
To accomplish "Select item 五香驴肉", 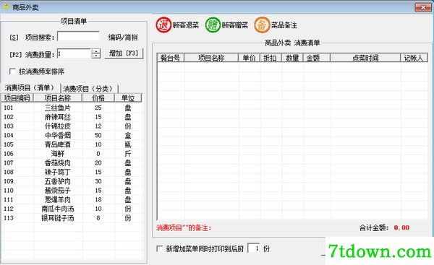I will [x=58, y=181].
